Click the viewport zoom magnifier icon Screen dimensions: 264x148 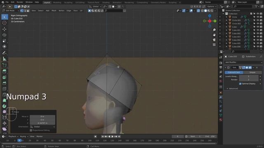(x=214, y=30)
